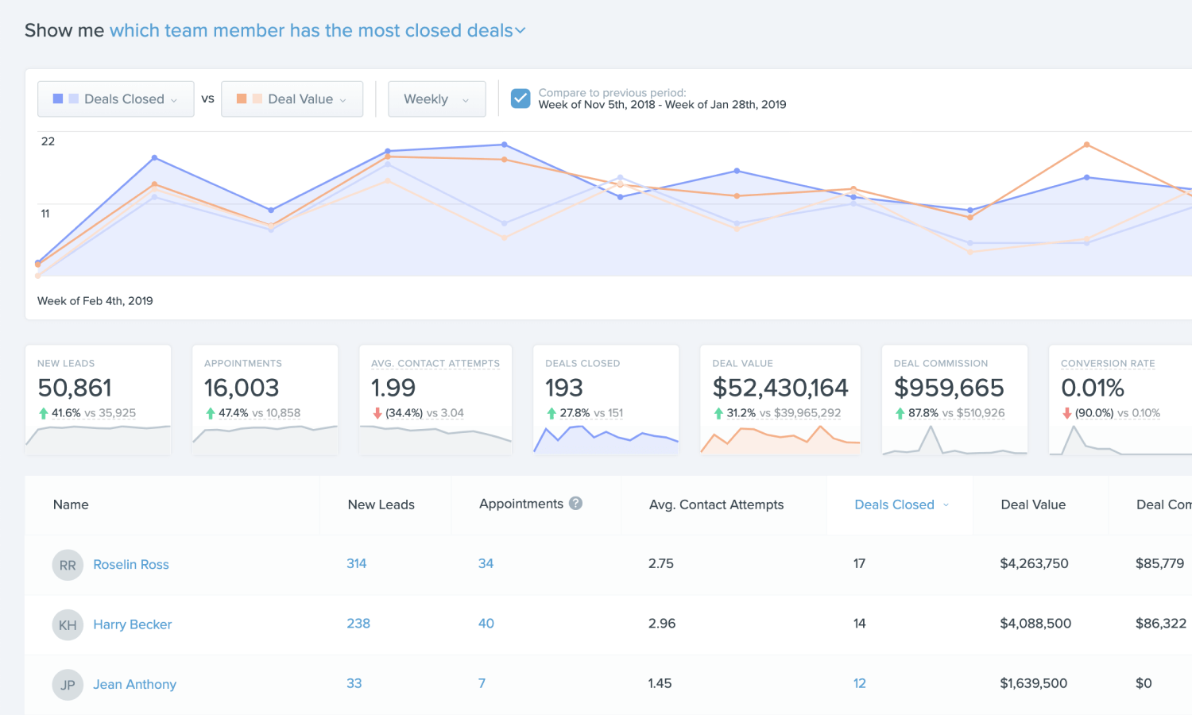Click the sort chevron on Deals Closed column

tap(946, 504)
